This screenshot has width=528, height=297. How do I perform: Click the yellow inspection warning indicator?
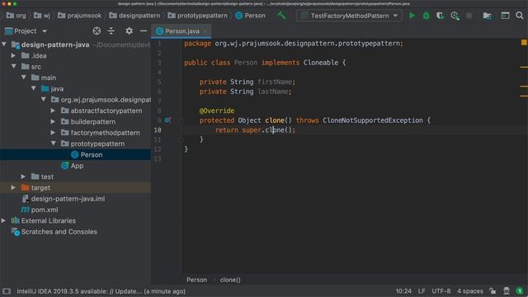(524, 42)
